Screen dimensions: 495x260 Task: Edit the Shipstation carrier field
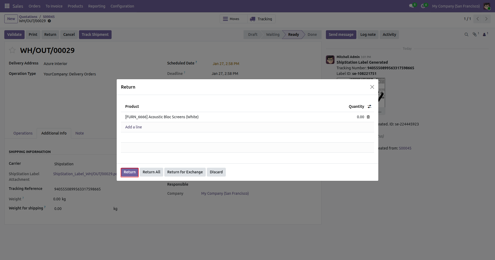point(64,164)
